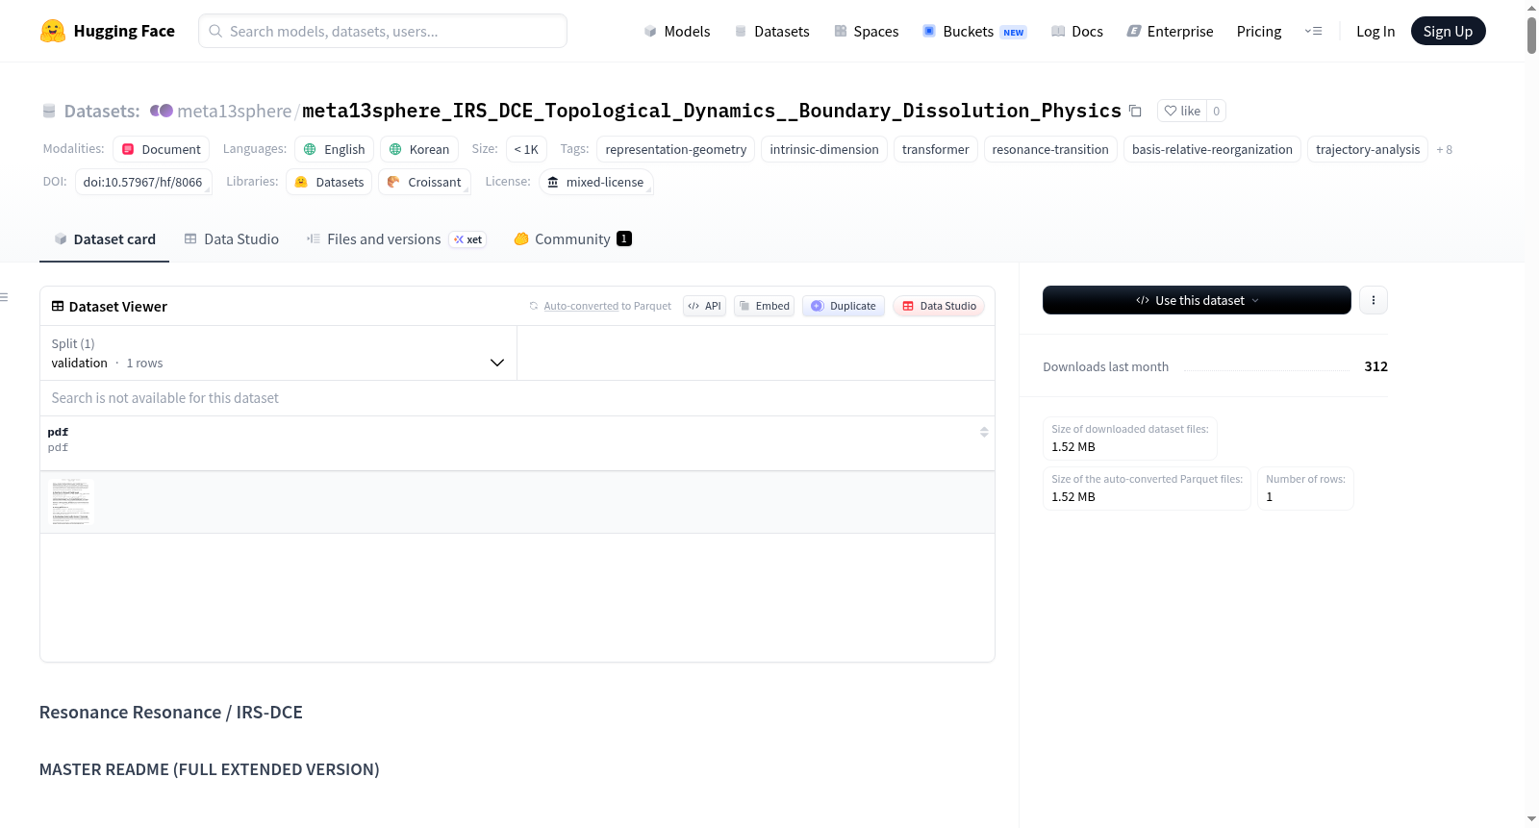This screenshot has height=828, width=1539.
Task: Click the Document modality tag
Action: pyautogui.click(x=161, y=149)
